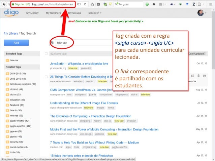Click the web-design tag on Mobile First item

coord(86,134)
